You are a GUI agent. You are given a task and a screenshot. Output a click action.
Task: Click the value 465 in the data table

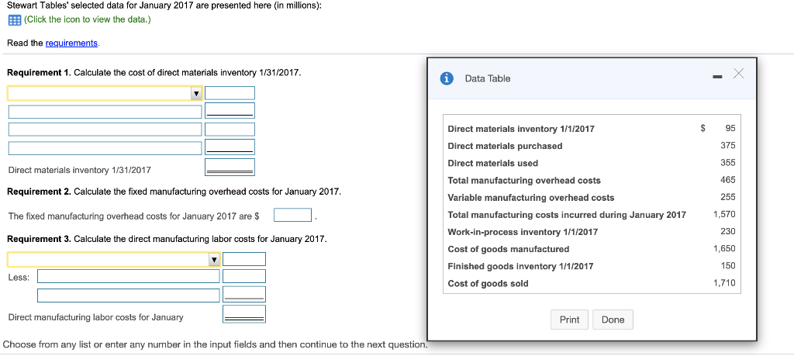pyautogui.click(x=727, y=180)
